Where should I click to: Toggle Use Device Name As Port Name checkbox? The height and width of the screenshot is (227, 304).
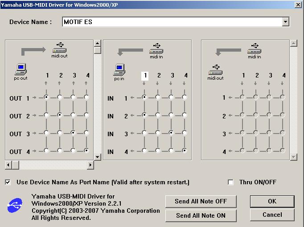click(8, 182)
